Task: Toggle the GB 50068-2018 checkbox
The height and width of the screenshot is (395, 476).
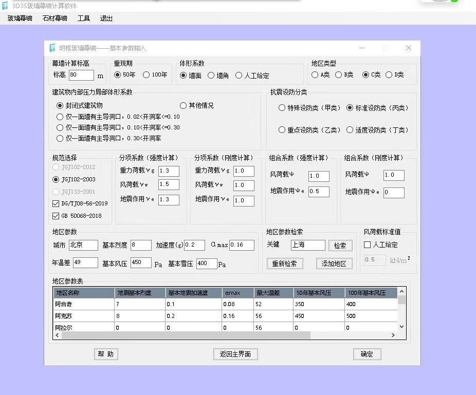Action: pyautogui.click(x=56, y=216)
